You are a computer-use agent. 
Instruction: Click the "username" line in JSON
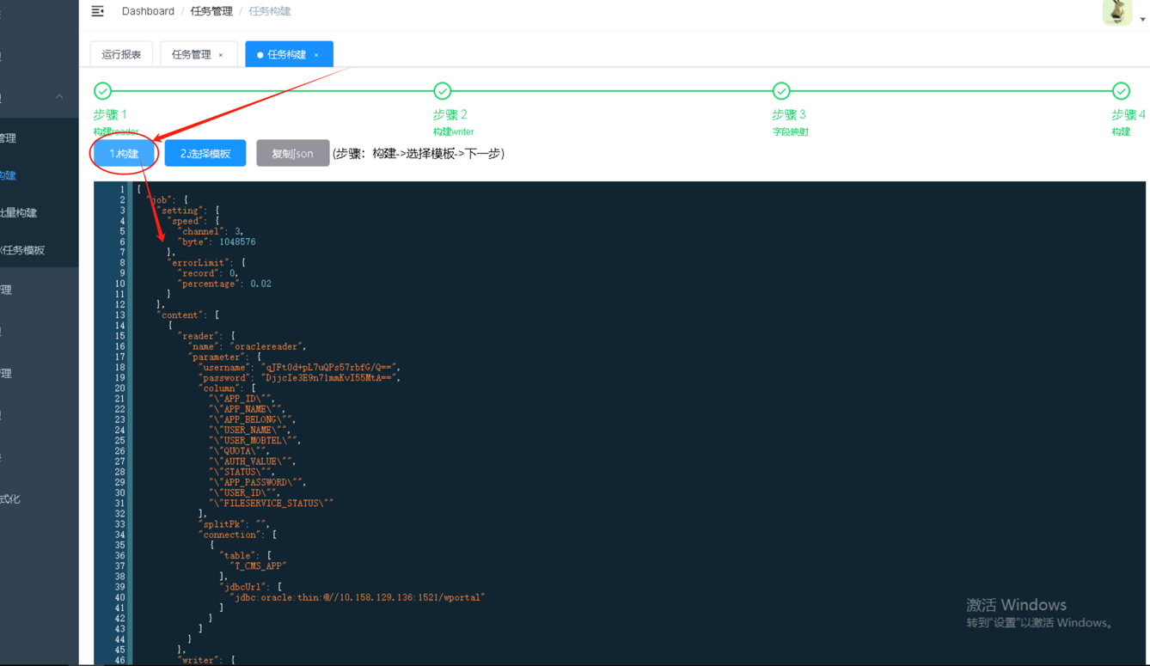point(297,367)
